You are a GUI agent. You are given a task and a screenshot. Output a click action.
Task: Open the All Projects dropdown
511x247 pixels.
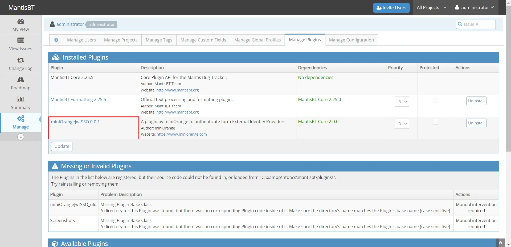(x=431, y=7)
